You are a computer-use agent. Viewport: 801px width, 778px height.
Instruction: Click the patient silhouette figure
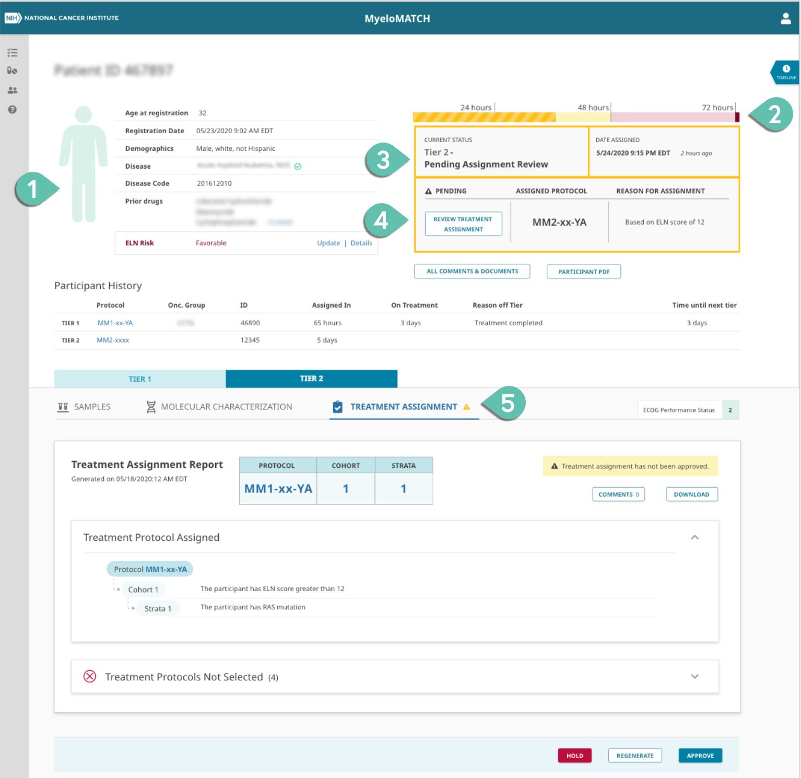coord(84,164)
